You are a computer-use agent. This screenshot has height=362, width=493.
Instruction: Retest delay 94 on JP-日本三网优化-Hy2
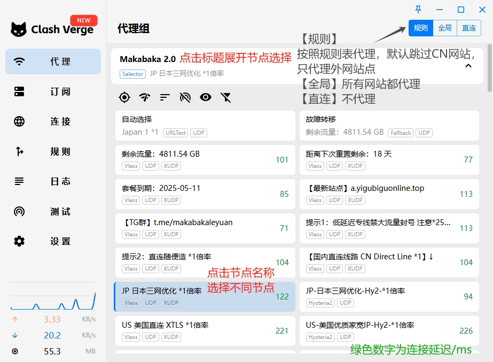tap(468, 297)
